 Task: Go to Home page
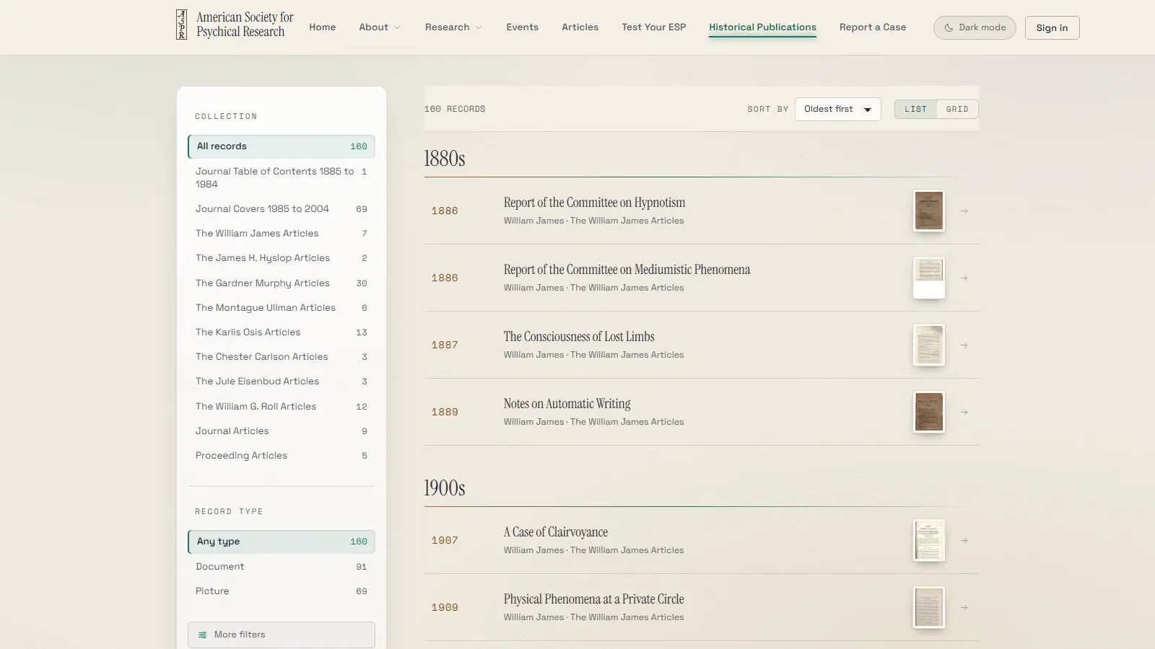(322, 27)
